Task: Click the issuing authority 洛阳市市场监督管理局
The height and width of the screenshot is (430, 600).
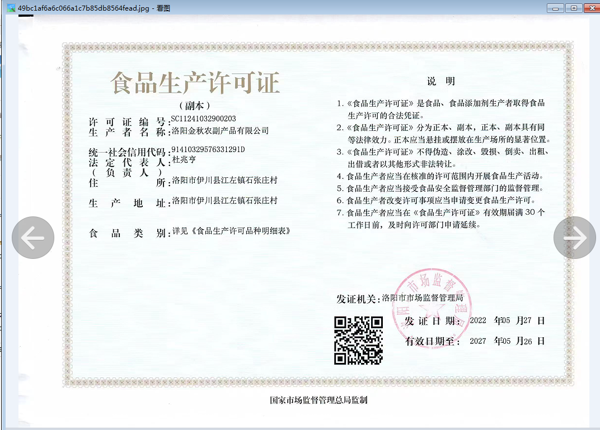Action: (422, 298)
